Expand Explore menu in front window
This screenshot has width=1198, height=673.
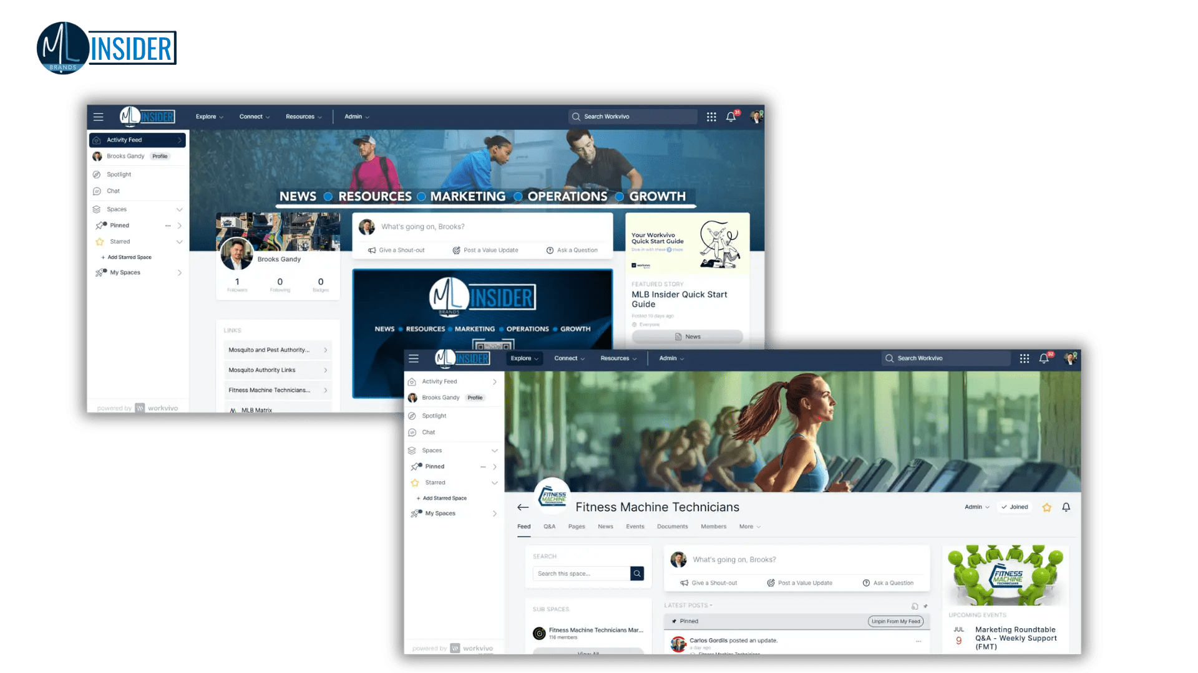pos(525,358)
